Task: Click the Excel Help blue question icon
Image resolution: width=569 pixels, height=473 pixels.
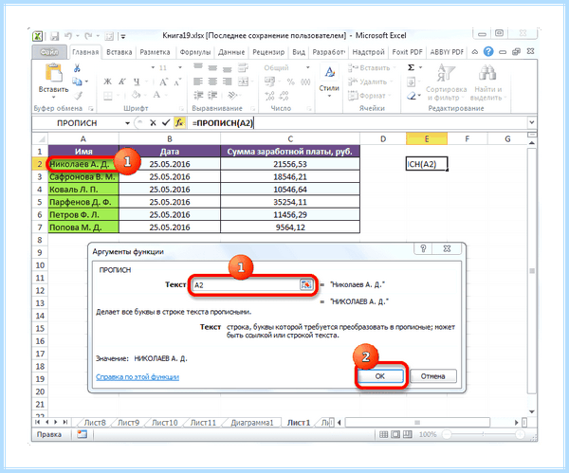Action: (488, 52)
